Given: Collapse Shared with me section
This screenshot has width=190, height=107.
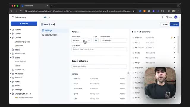Looking at the screenshot, I should point(10,94).
